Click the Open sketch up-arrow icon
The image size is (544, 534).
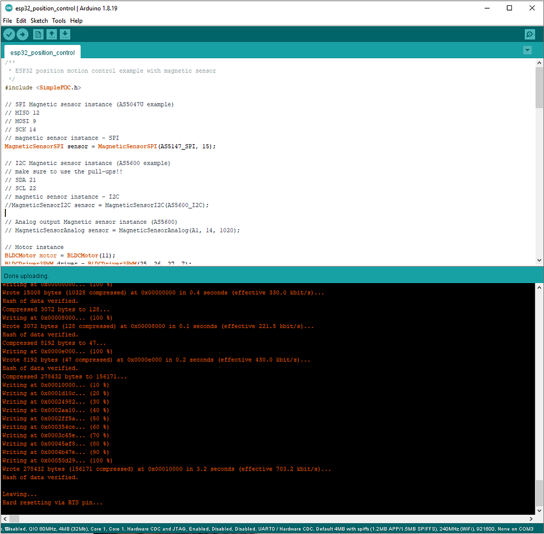[51, 34]
